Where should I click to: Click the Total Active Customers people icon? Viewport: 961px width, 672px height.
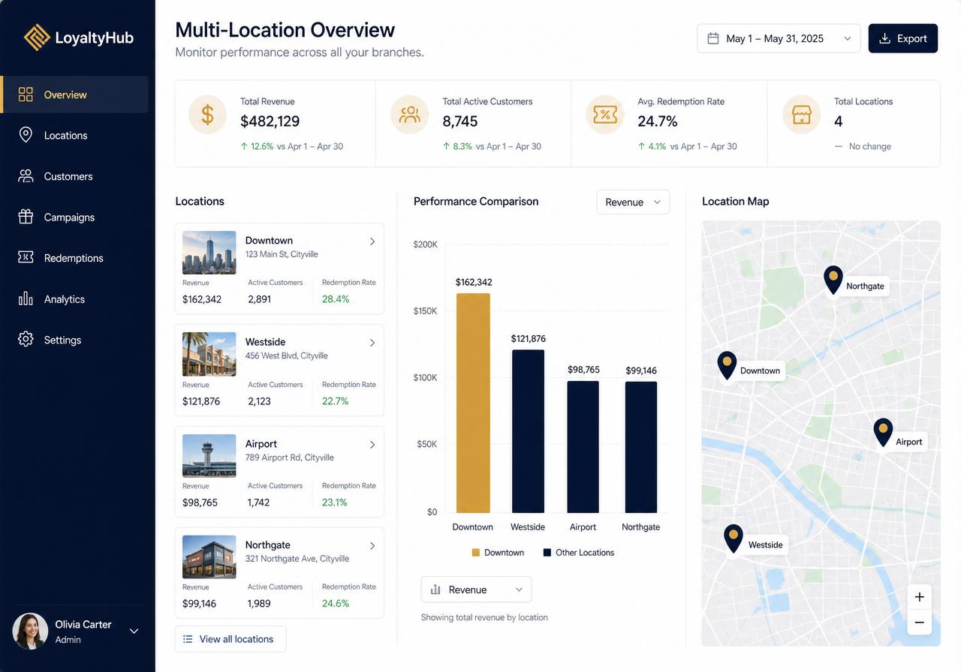[x=410, y=115]
